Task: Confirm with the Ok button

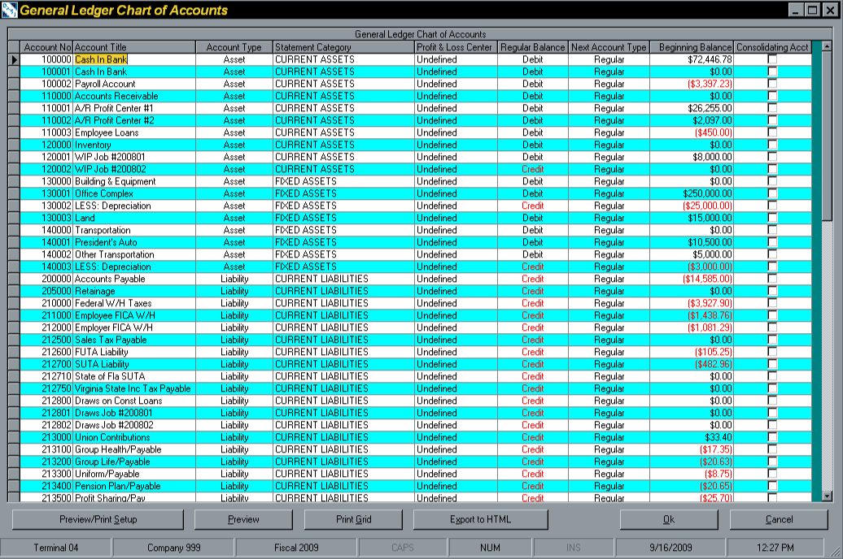Action: [x=668, y=519]
